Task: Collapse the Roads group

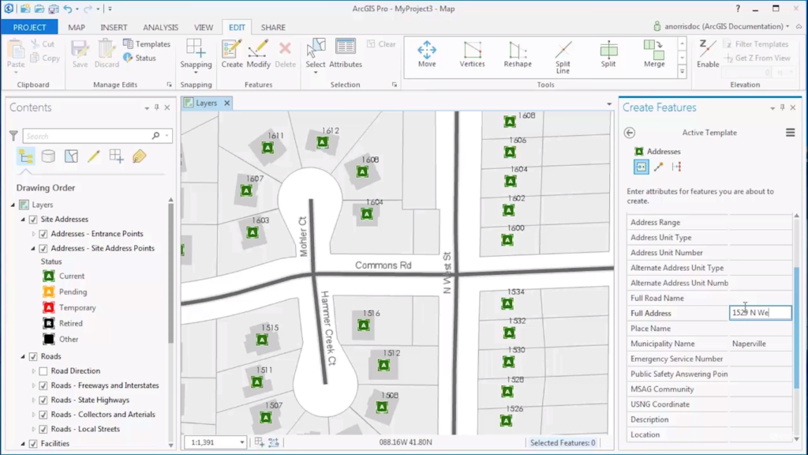Action: point(23,356)
